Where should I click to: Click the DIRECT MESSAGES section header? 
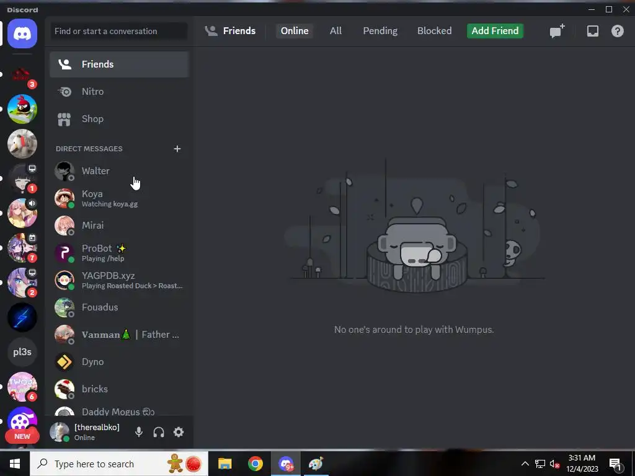(89, 149)
